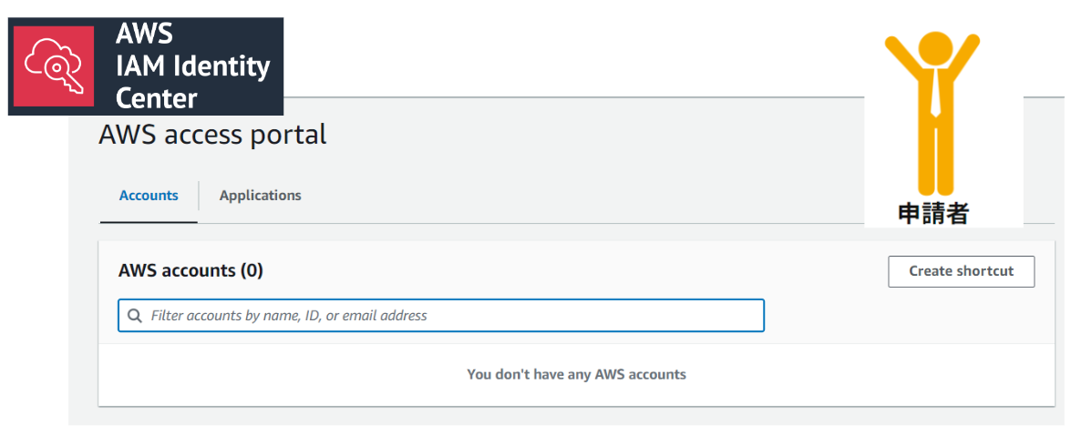Click the magnifying glass search icon
1071x435 pixels.
pos(135,316)
